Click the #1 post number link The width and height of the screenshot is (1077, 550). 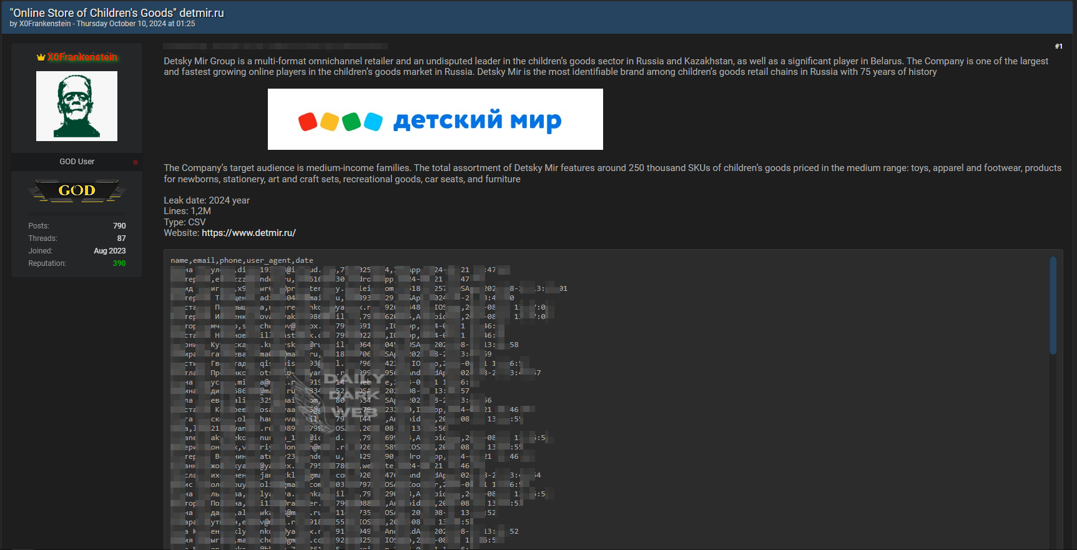(1058, 46)
